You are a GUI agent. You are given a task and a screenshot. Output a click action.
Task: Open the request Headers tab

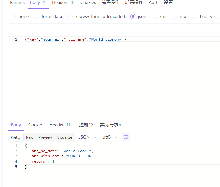click(x=63, y=3)
